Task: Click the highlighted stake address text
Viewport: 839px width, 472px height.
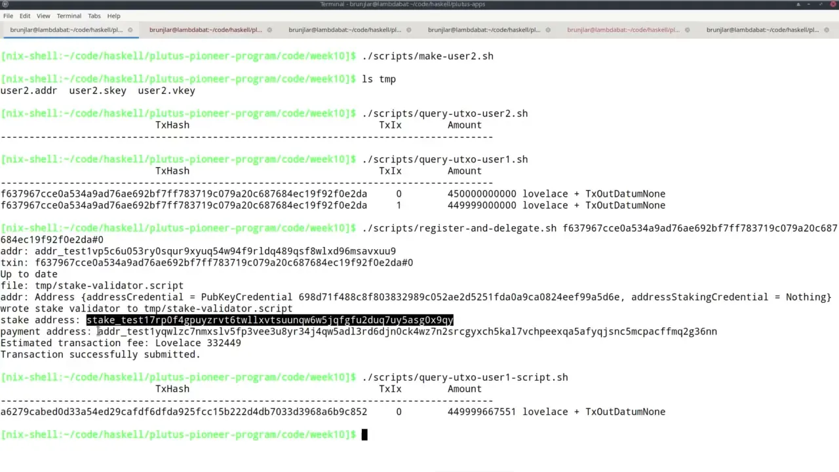Action: click(269, 320)
